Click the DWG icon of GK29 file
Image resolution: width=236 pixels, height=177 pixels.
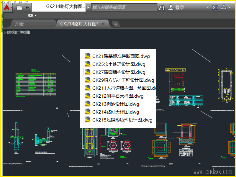(x=88, y=80)
